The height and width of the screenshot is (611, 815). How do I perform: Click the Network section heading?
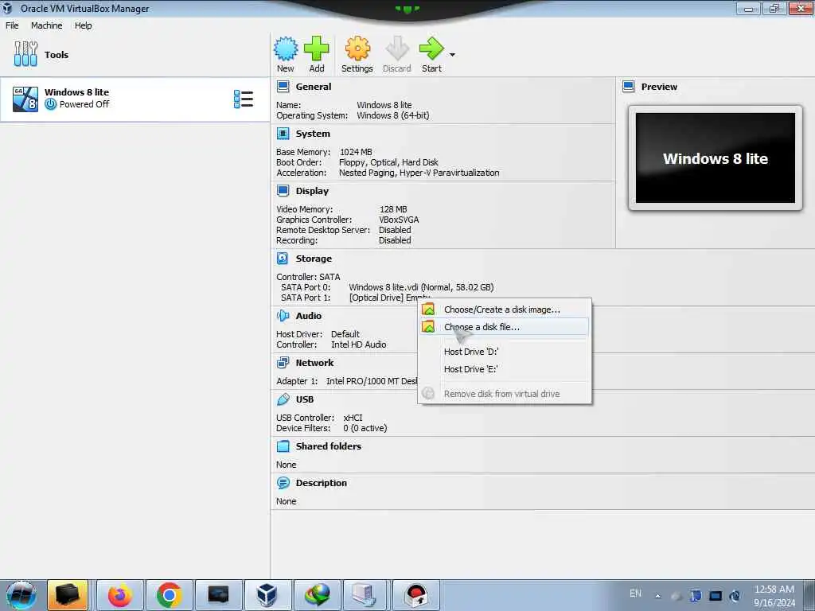314,363
